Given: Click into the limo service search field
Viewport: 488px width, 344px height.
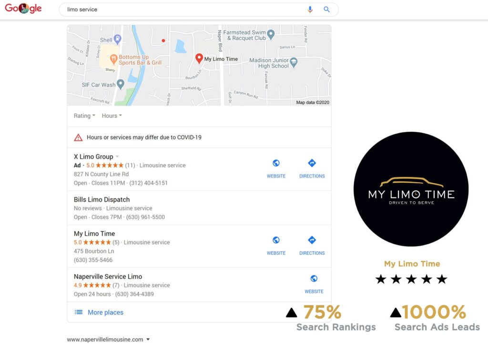Looking at the screenshot, I should 183,10.
